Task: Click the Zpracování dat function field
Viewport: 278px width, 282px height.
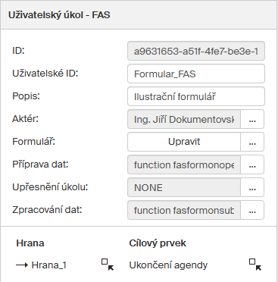Action: point(184,210)
